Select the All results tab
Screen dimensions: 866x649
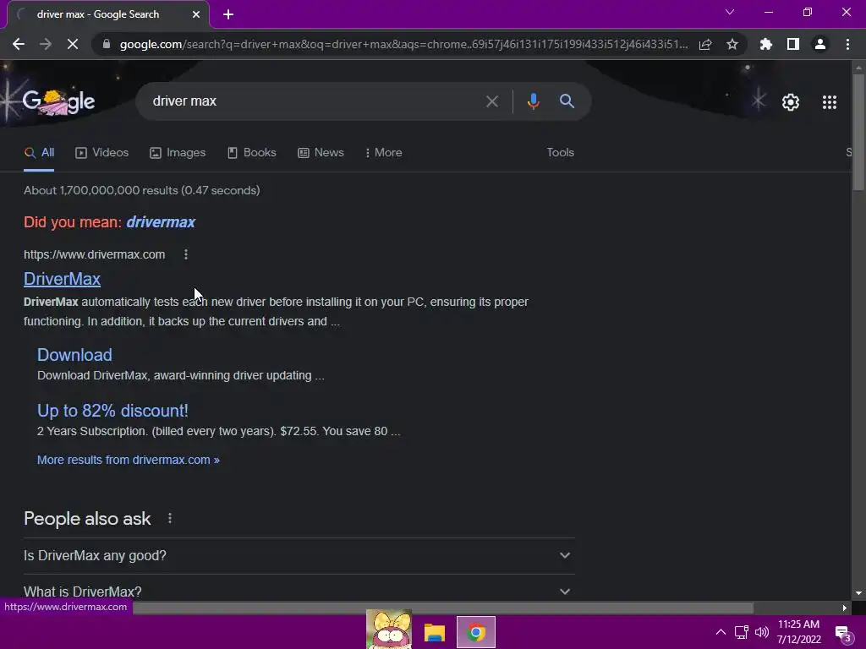click(x=39, y=153)
